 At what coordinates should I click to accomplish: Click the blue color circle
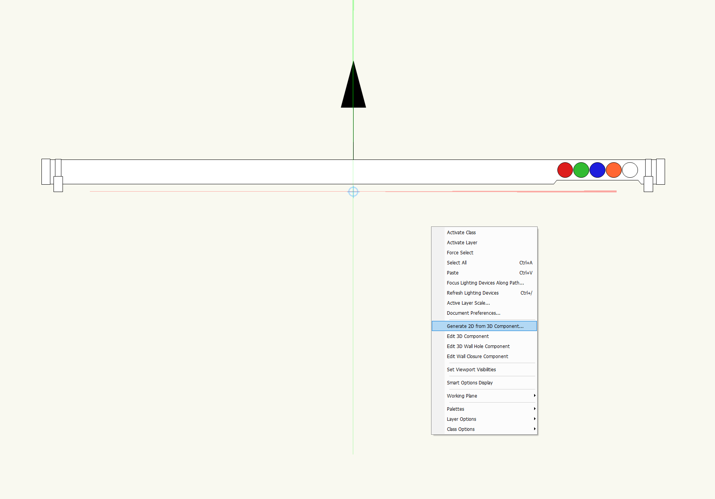point(597,170)
